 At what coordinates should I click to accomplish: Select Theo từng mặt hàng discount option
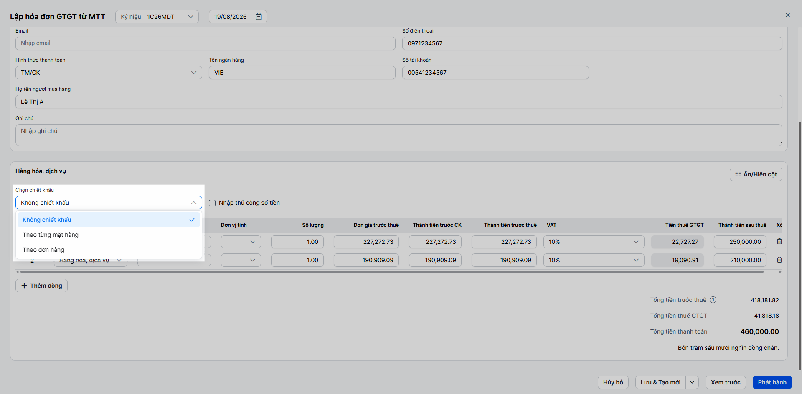(x=109, y=235)
